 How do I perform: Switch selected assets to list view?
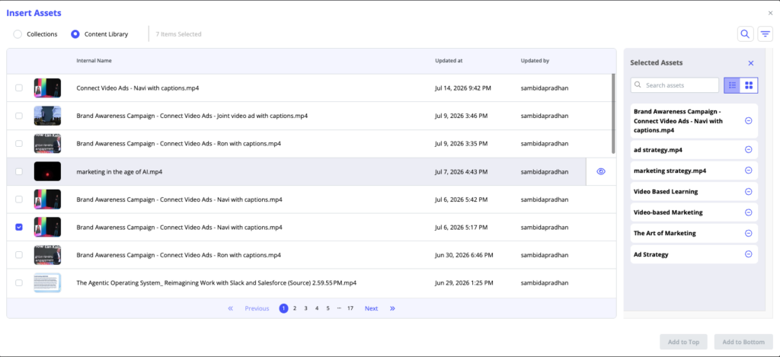click(732, 85)
